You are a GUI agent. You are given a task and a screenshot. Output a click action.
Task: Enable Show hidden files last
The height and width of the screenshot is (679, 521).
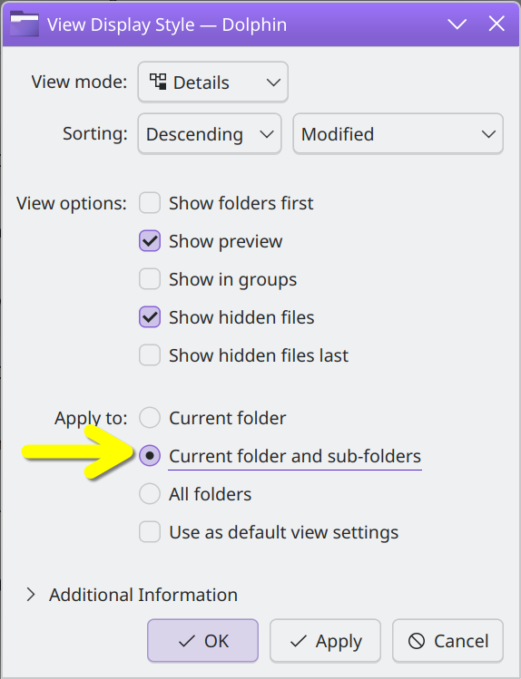coord(150,355)
